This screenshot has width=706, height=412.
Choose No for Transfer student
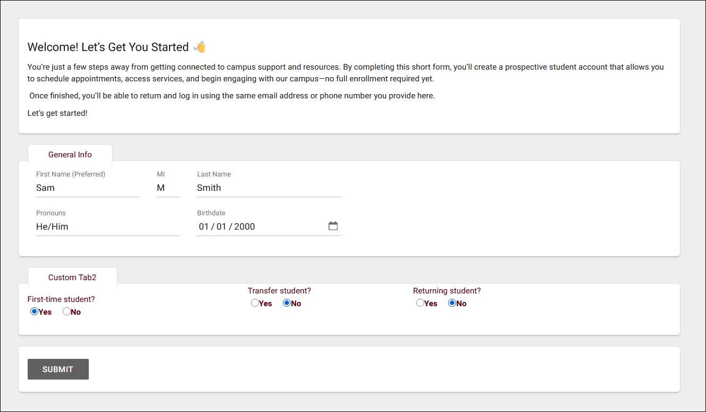click(287, 304)
